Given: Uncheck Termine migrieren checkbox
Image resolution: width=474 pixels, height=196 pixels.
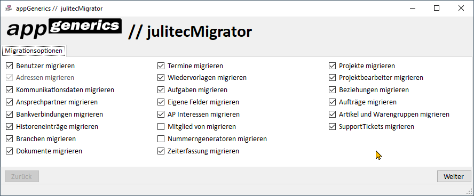Looking at the screenshot, I should [x=161, y=66].
